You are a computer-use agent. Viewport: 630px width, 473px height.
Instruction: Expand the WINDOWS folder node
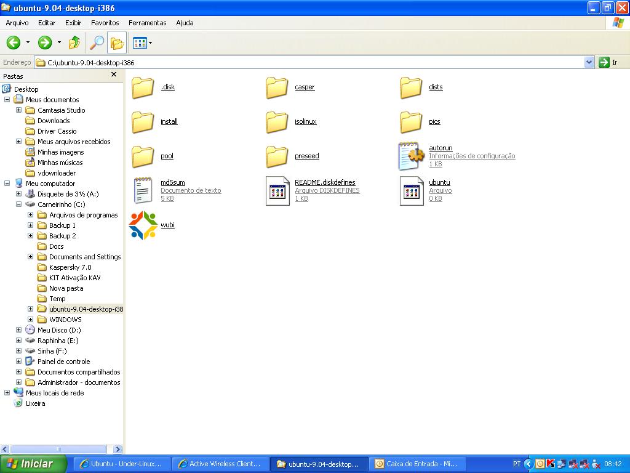point(30,319)
